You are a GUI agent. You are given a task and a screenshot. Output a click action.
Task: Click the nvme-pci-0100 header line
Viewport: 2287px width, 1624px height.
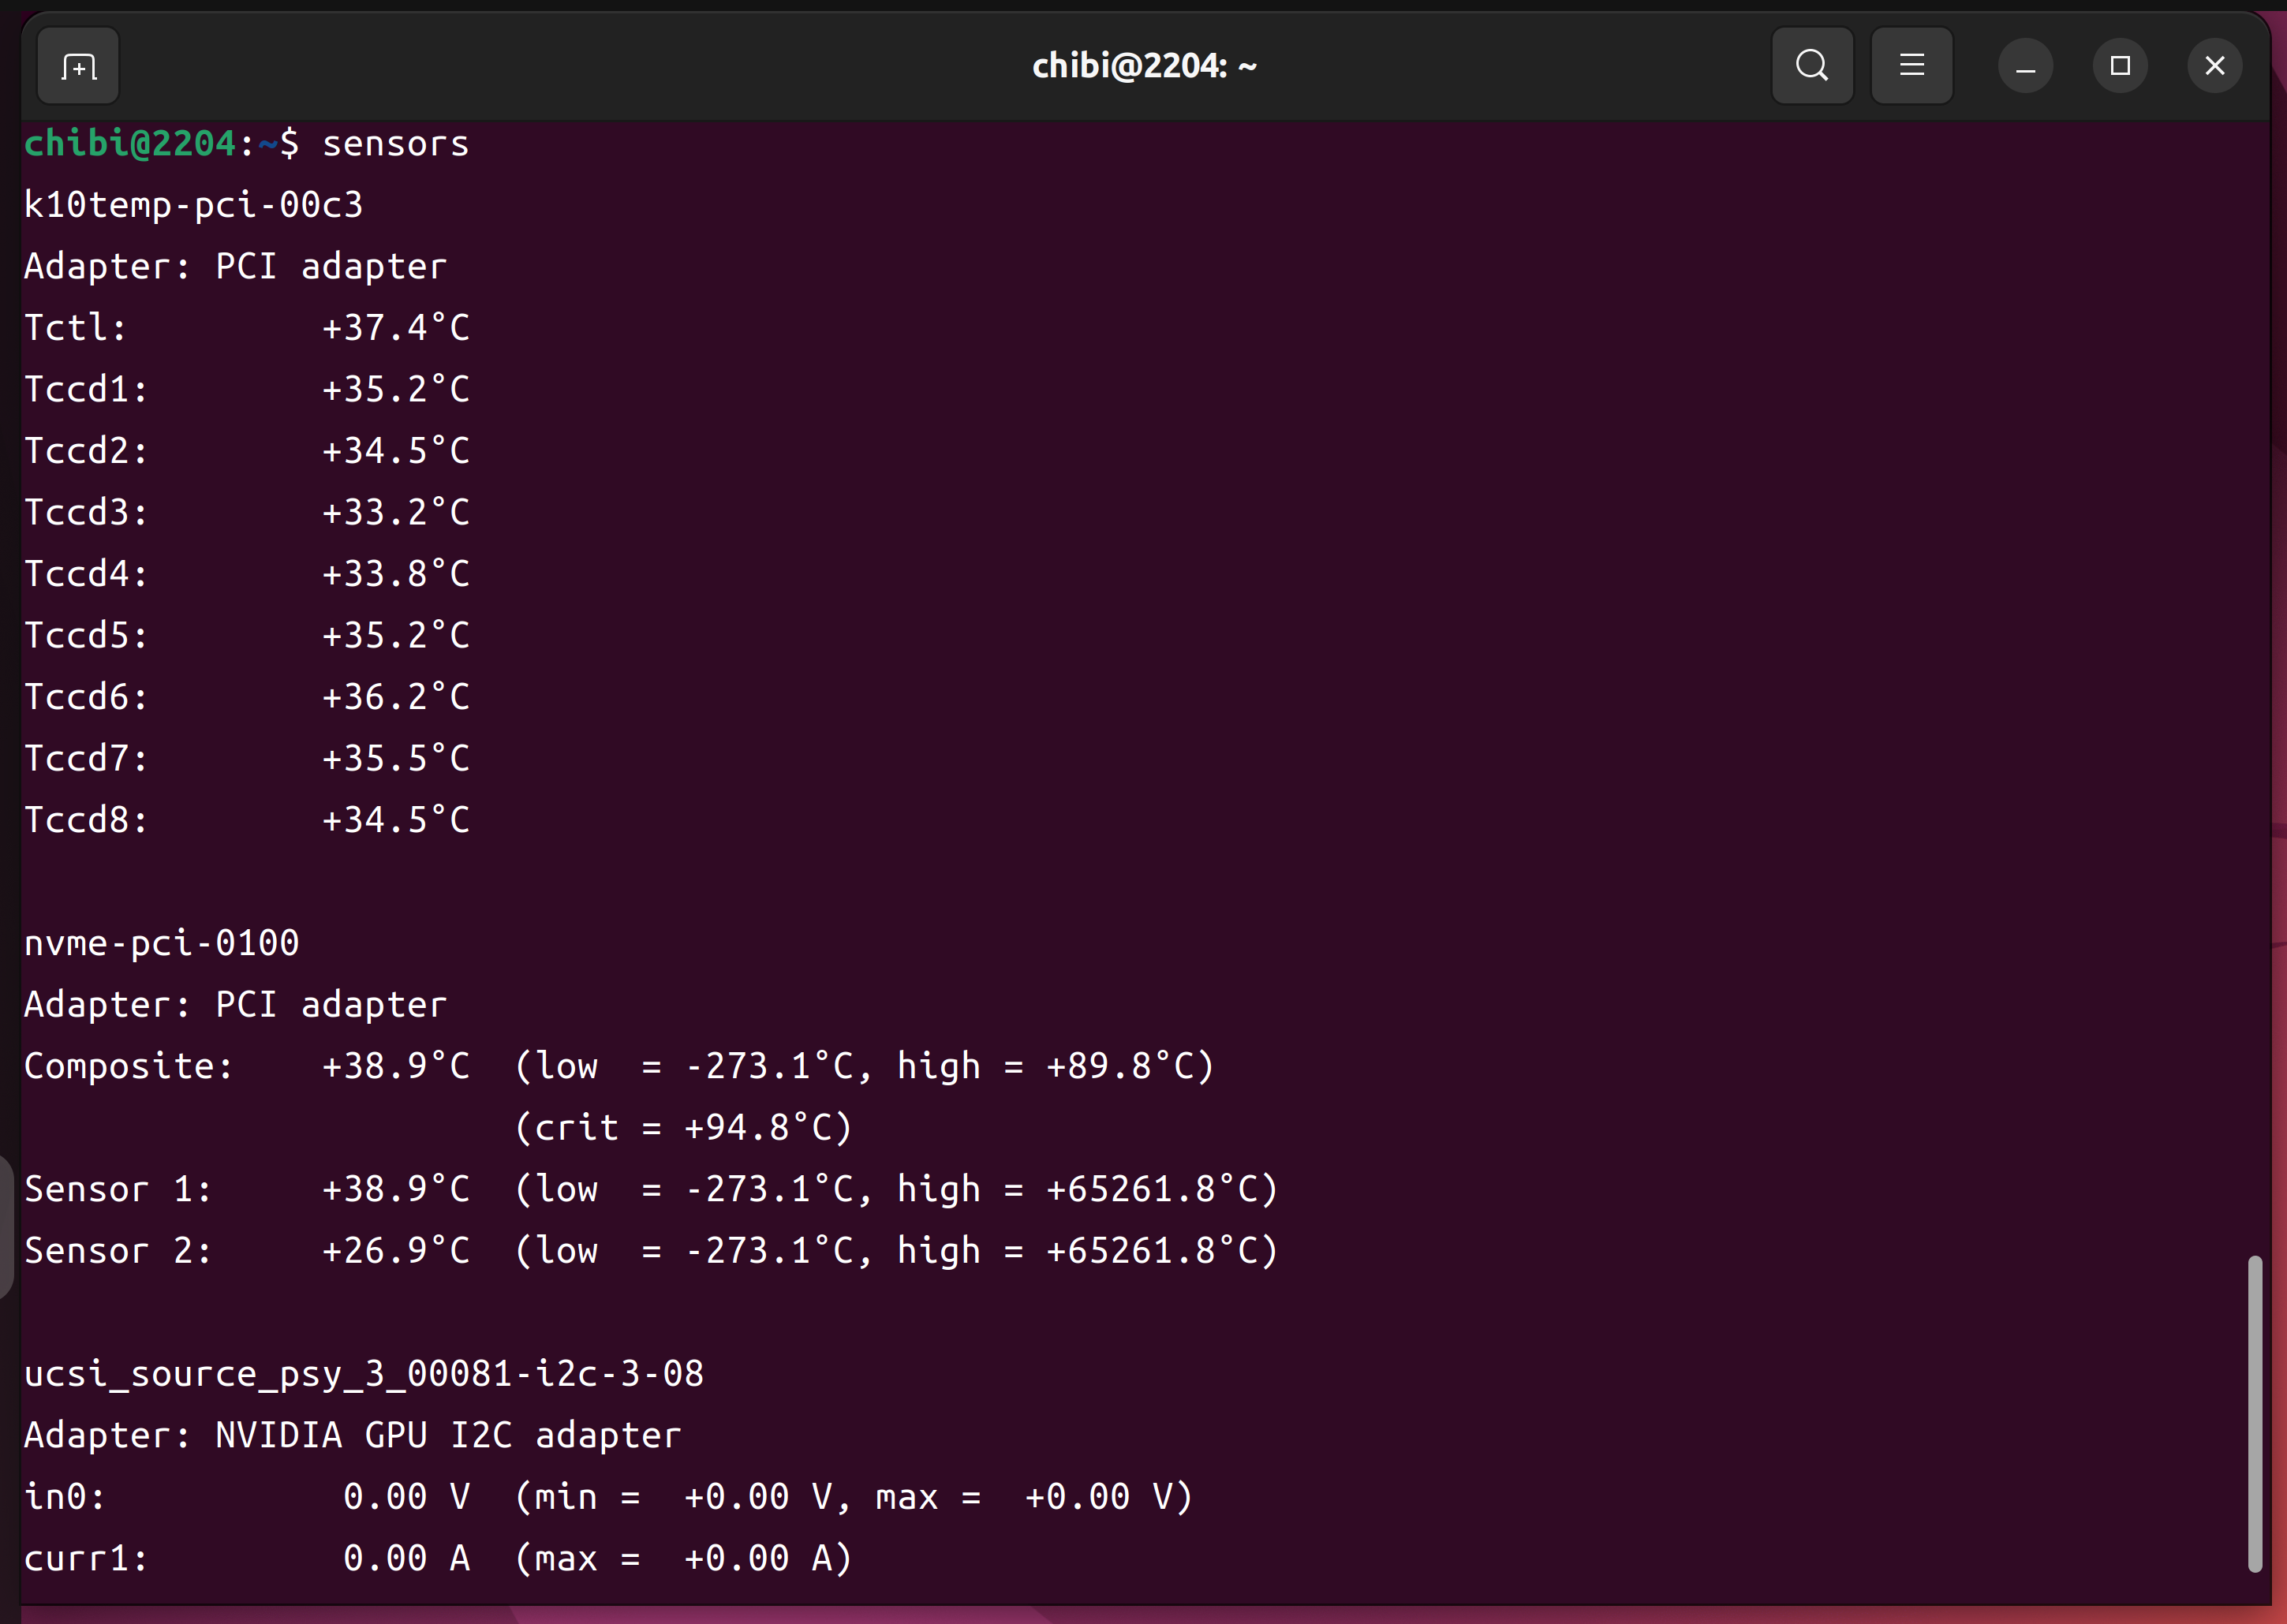click(x=161, y=943)
